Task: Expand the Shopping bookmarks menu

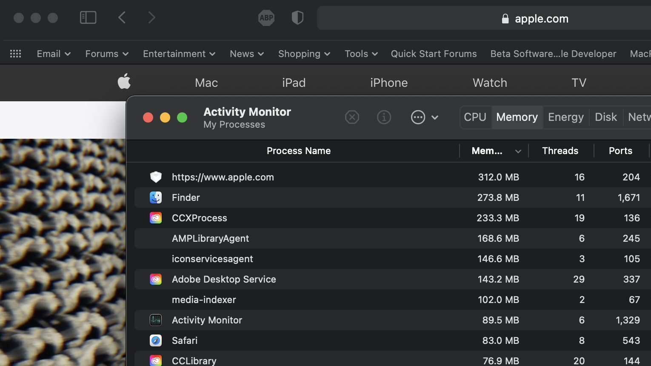Action: click(x=304, y=54)
